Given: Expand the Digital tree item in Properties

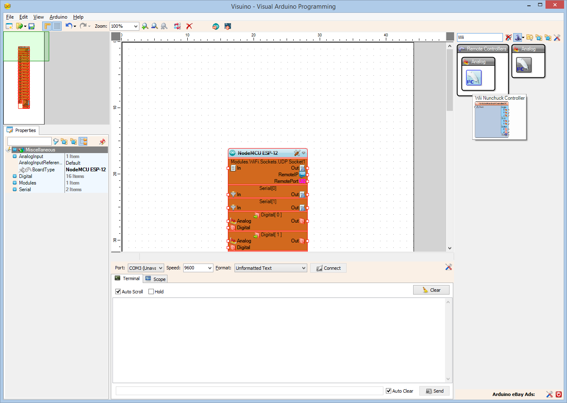Looking at the screenshot, I should click(14, 176).
